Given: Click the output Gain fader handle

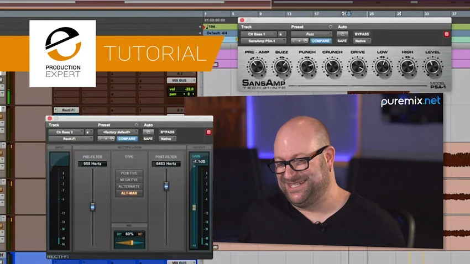Looking at the screenshot, I should (194, 207).
